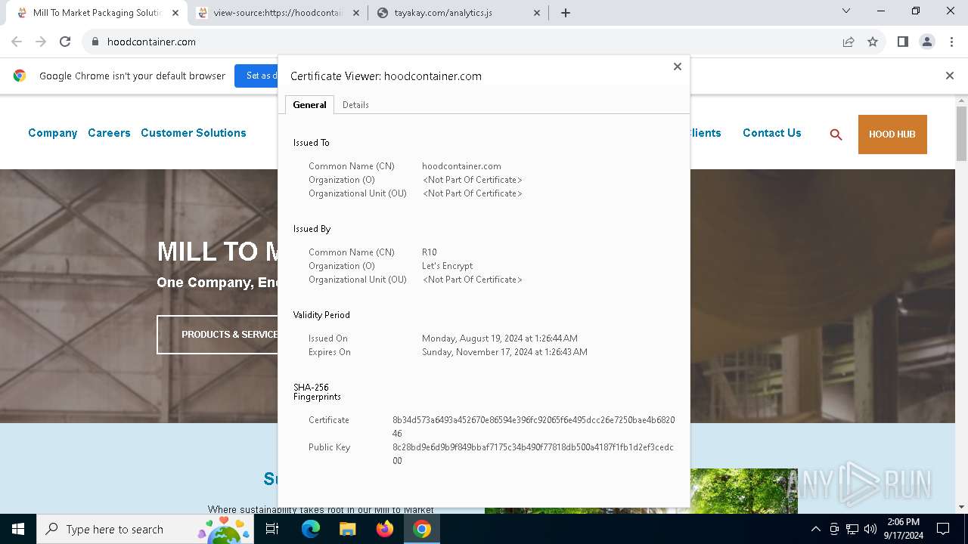Image resolution: width=968 pixels, height=544 pixels.
Task: Close the Mill To Market Packaging tab
Action: 175,13
